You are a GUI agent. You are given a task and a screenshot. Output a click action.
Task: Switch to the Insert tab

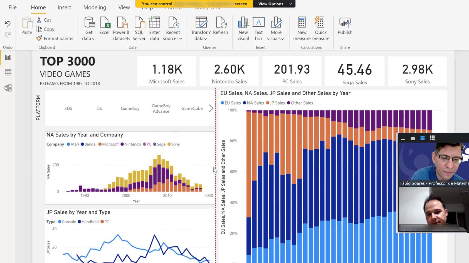click(x=64, y=7)
